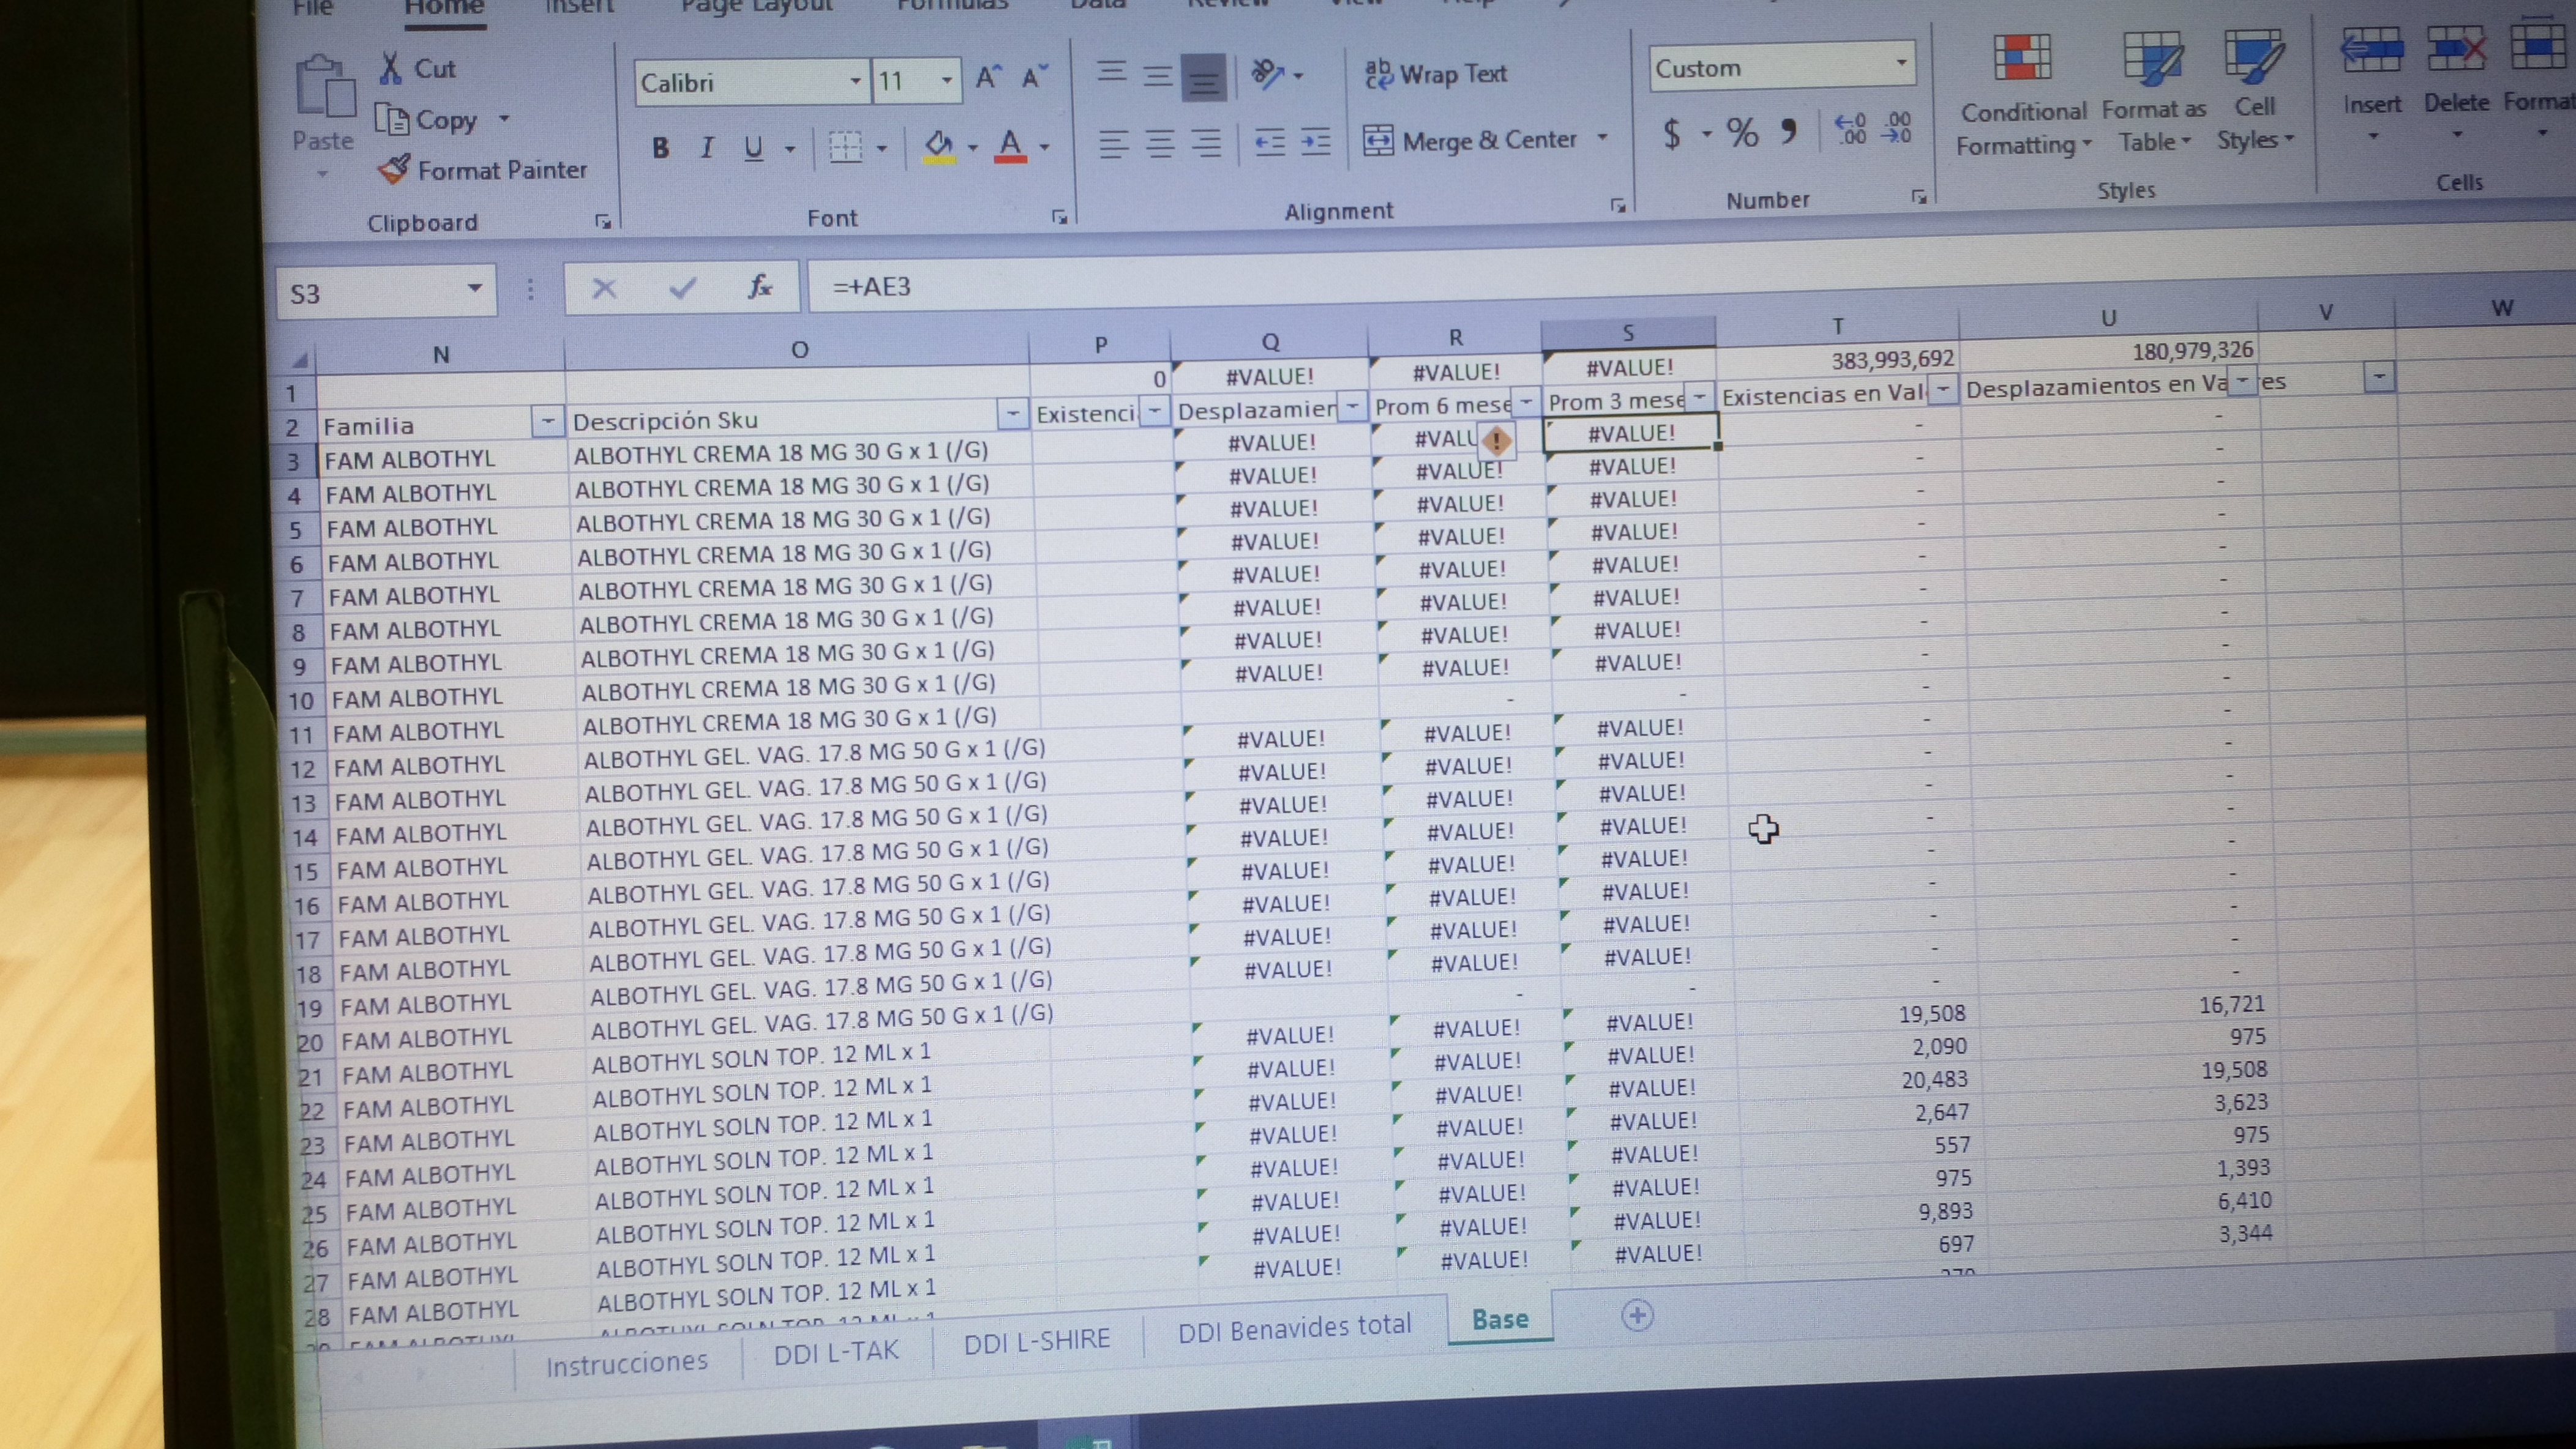Click the Insert Function fx icon
Image resolution: width=2576 pixels, height=1449 pixels.
[x=760, y=288]
